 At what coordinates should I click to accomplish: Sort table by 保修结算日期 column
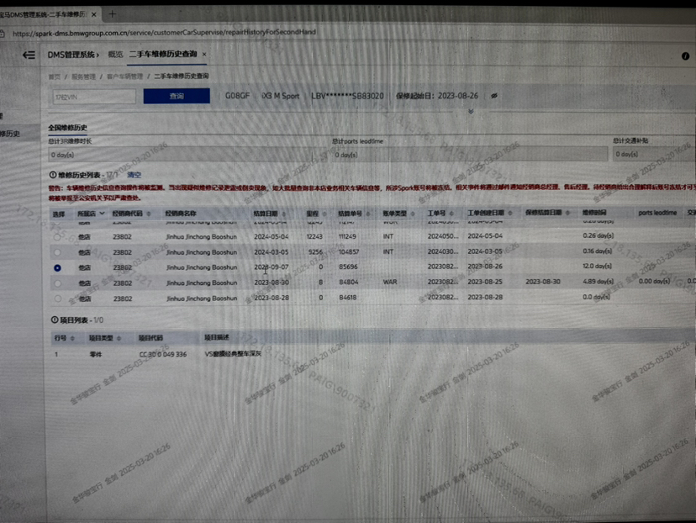coord(567,213)
